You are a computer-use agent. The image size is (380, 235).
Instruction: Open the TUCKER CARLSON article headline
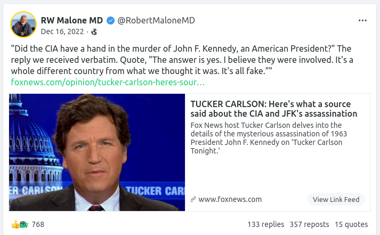point(273,109)
